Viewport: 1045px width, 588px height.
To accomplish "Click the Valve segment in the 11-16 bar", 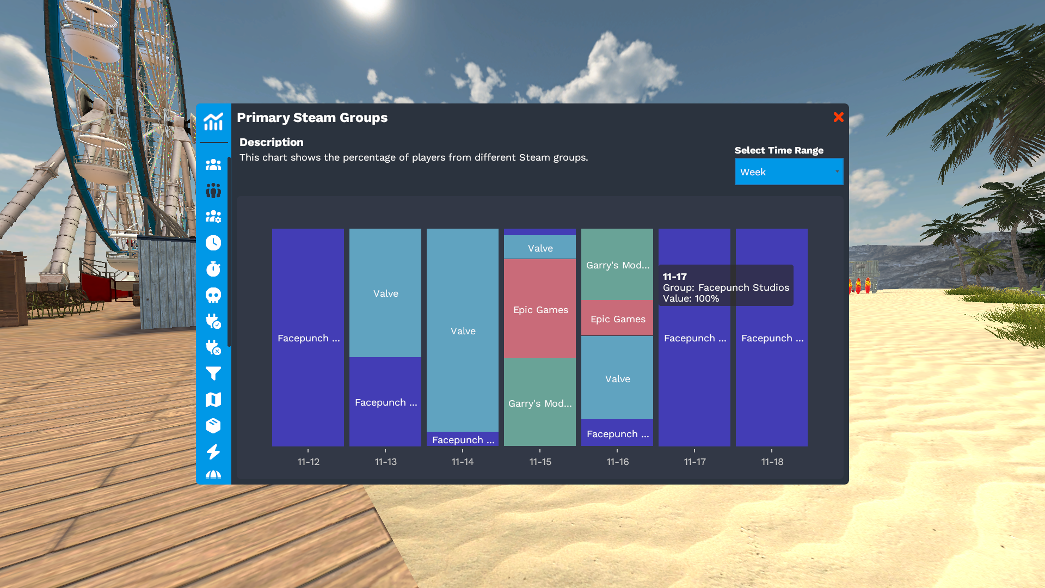I will (617, 378).
